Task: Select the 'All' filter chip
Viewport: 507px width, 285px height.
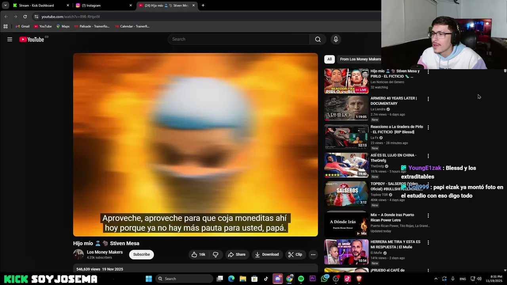Action: click(329, 59)
